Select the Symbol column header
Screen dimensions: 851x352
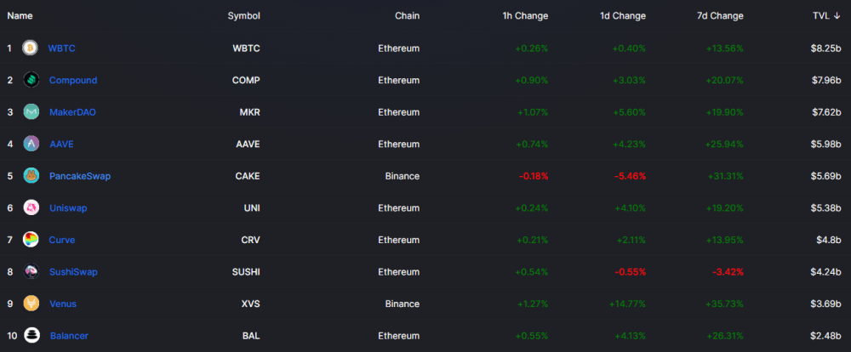pos(243,15)
